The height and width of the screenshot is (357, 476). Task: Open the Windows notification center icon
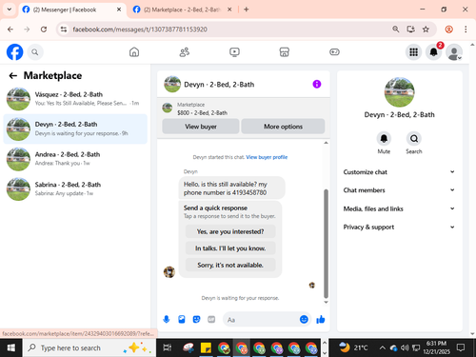(x=461, y=348)
